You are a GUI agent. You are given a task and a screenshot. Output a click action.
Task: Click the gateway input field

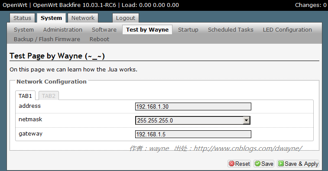[x=193, y=134]
